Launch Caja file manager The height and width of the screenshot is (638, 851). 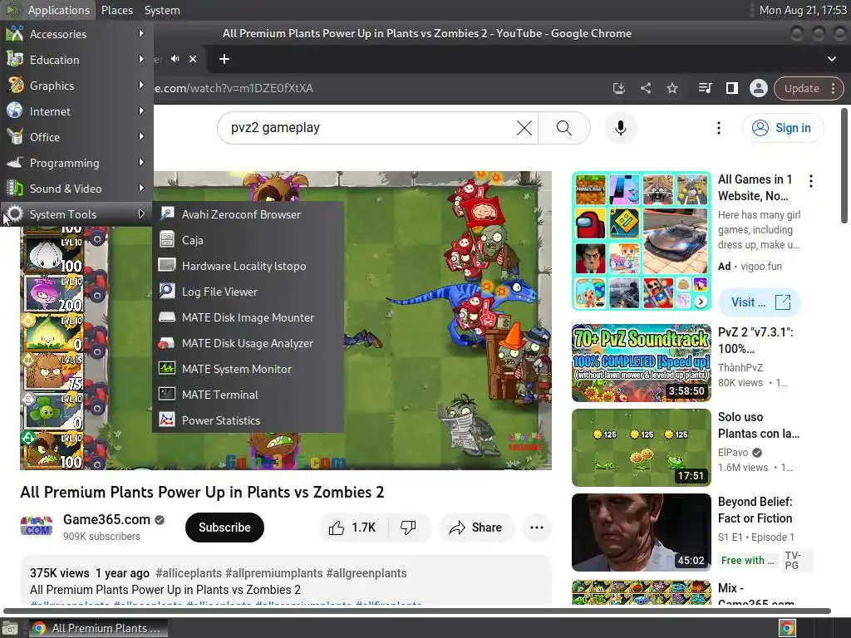tap(248, 240)
